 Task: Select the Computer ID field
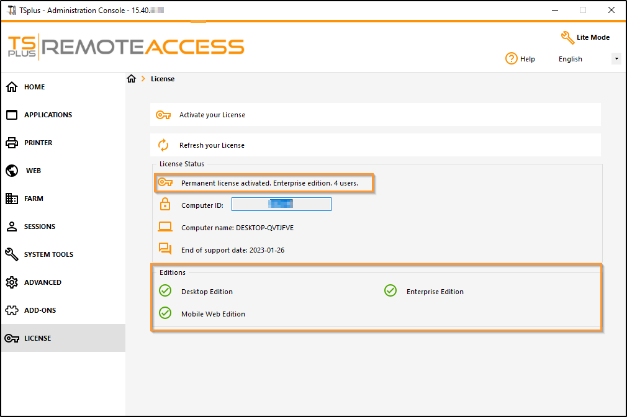click(281, 204)
